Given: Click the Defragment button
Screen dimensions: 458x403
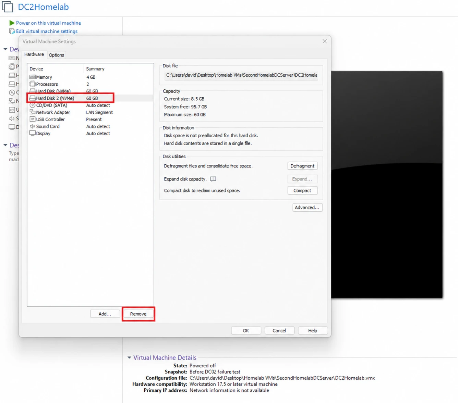Looking at the screenshot, I should (302, 166).
